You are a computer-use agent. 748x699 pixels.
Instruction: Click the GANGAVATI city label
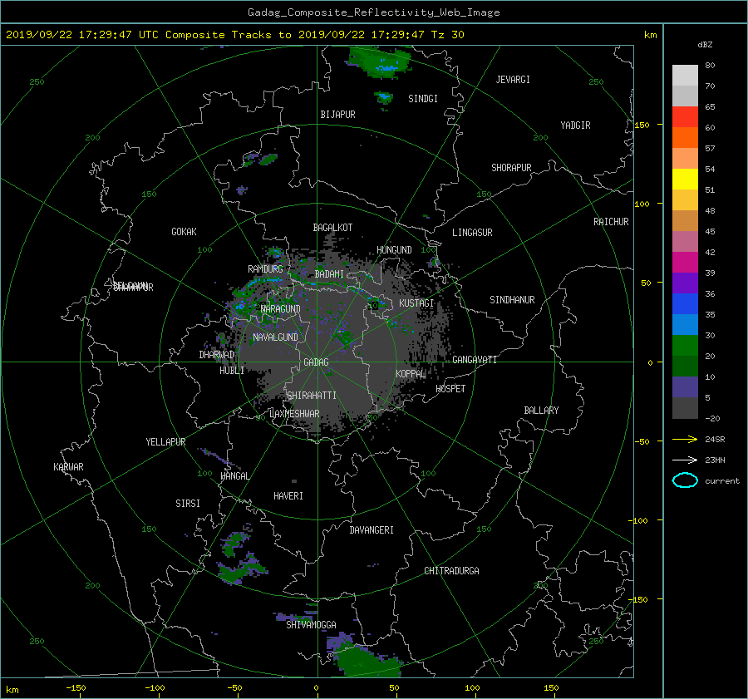[475, 360]
